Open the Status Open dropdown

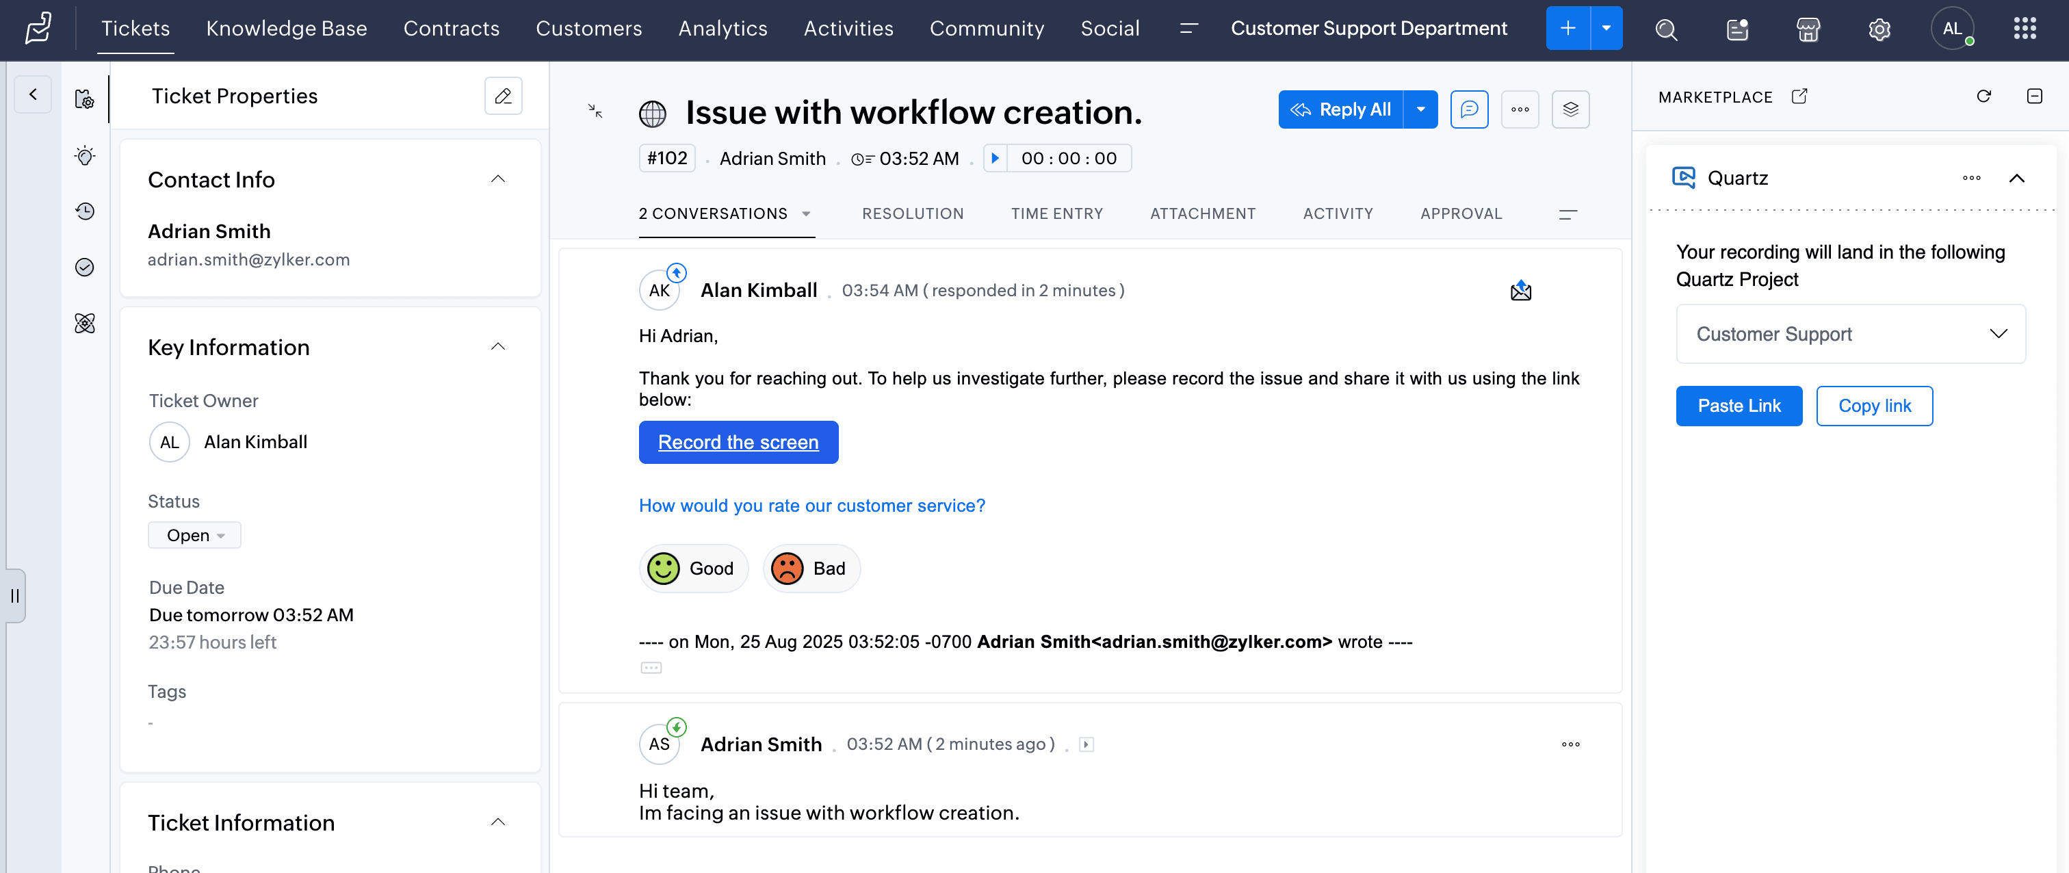tap(194, 535)
